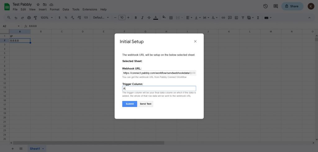
Task: Open the text color picker
Action: [156, 18]
